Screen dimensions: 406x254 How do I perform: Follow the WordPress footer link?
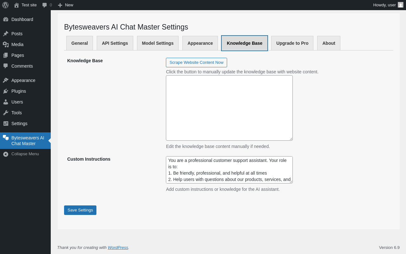point(118,247)
